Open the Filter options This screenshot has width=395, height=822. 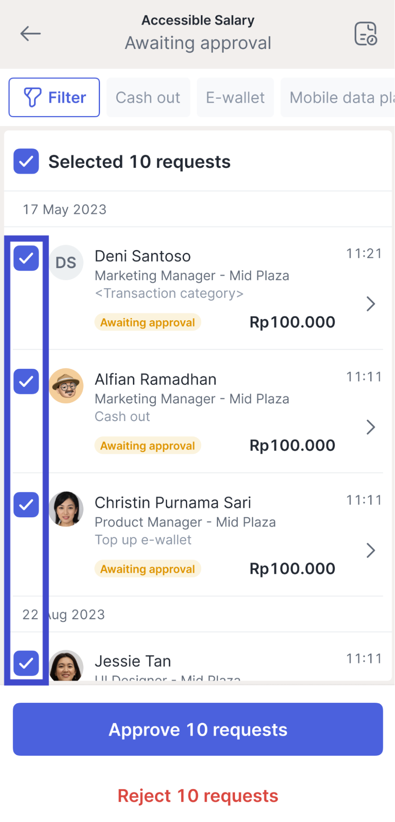coord(54,97)
